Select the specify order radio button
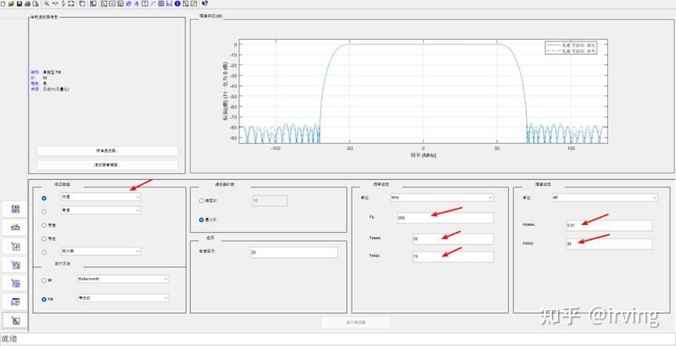The height and width of the screenshot is (346, 676). coord(202,201)
